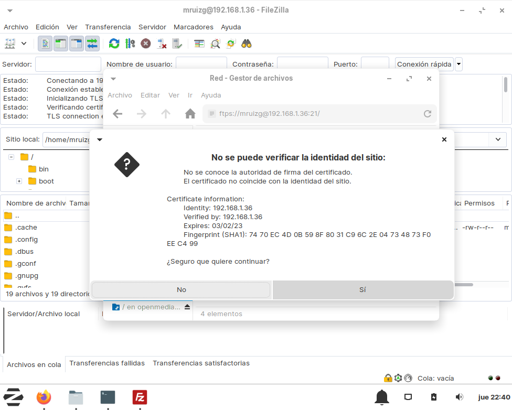Click the message log vertical scrollbar
Screen dimensions: 512x410
(x=506, y=85)
